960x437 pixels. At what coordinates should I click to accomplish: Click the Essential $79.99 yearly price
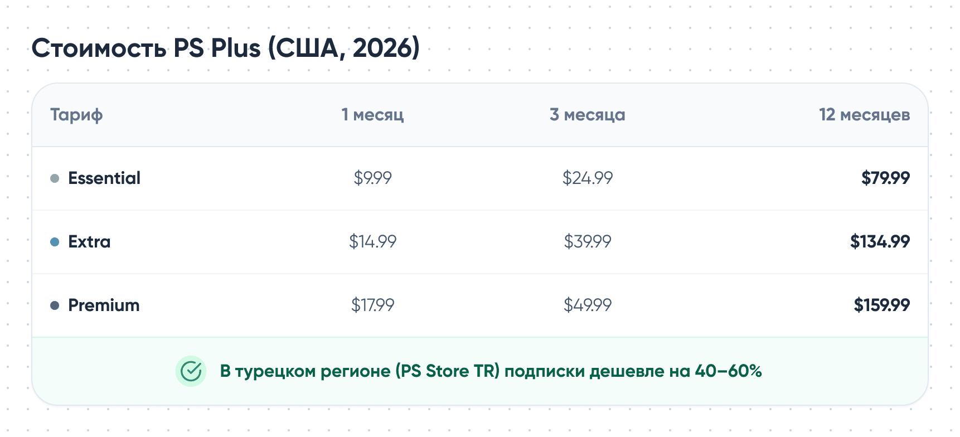click(x=885, y=178)
